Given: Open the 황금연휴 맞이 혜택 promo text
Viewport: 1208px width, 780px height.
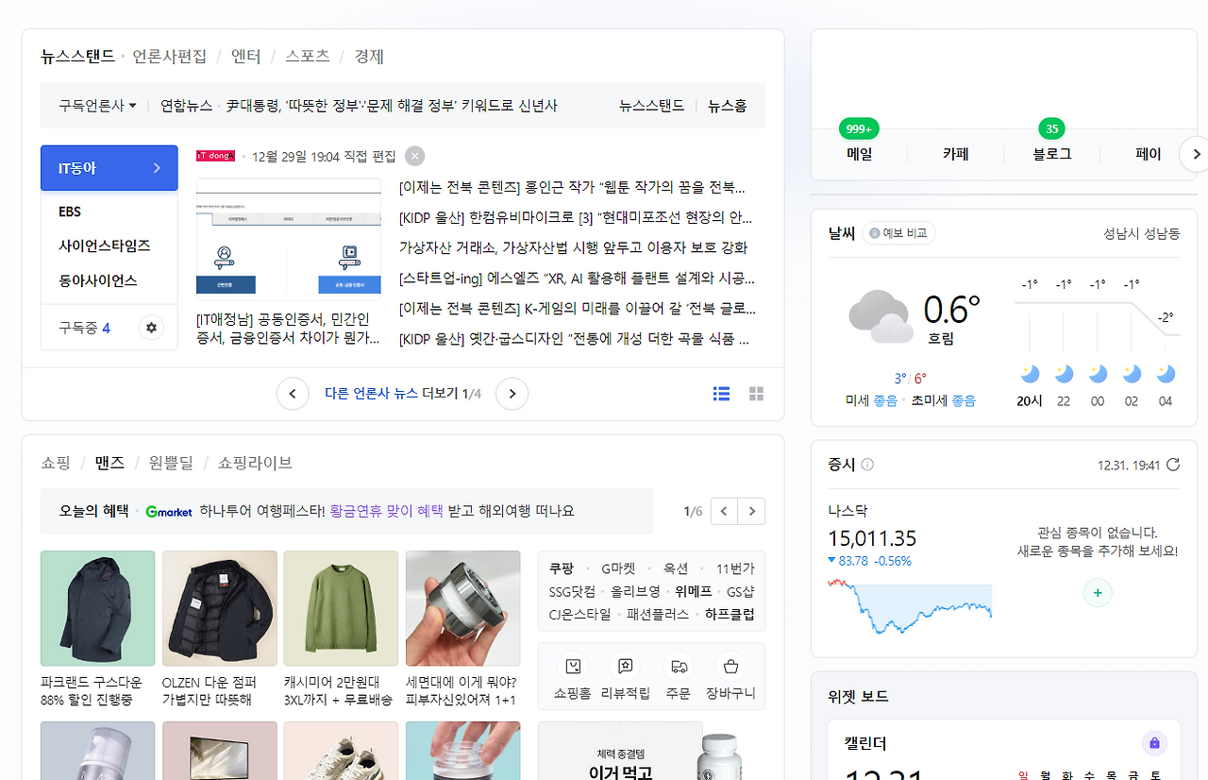Looking at the screenshot, I should tap(387, 511).
